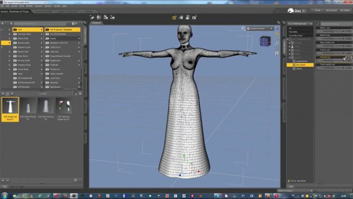Click the yellow node selection tool icon
The height and width of the screenshot is (199, 353).
click(174, 17)
